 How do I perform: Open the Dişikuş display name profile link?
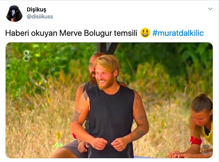[37, 10]
